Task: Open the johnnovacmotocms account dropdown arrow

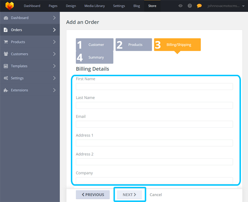Action: point(243,6)
